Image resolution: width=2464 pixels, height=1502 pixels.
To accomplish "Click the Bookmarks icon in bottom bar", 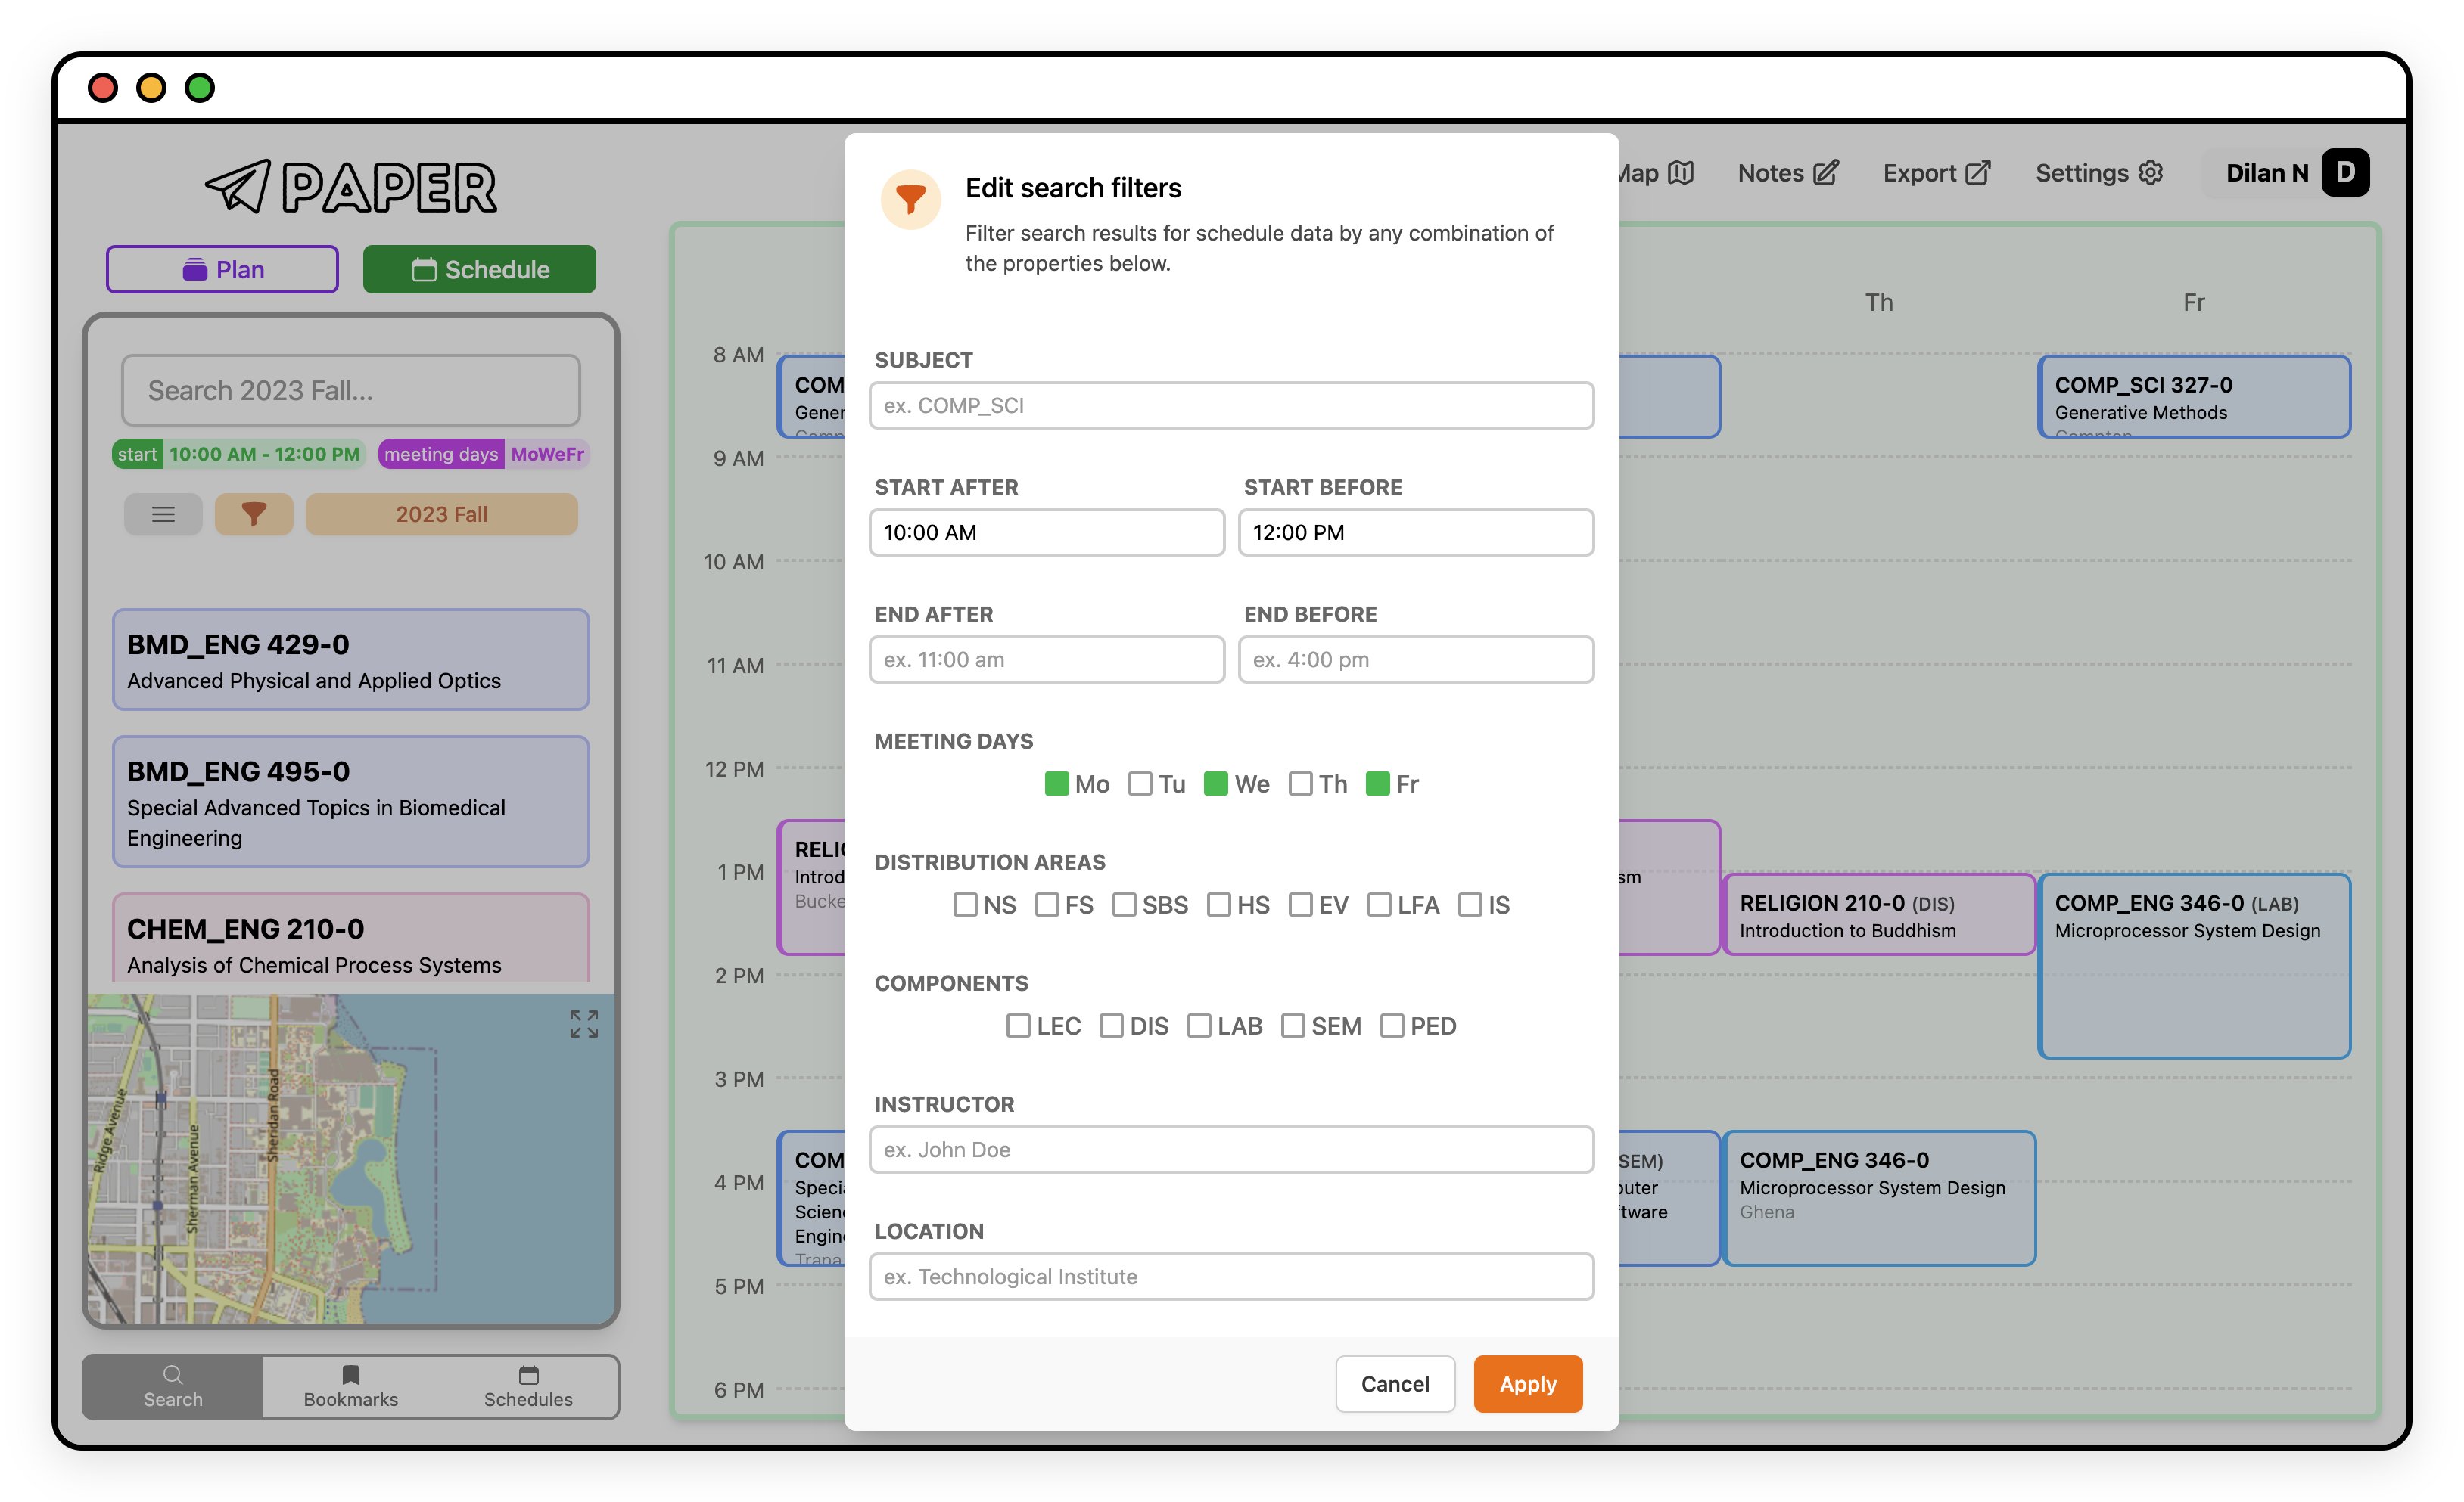I will 350,1374.
